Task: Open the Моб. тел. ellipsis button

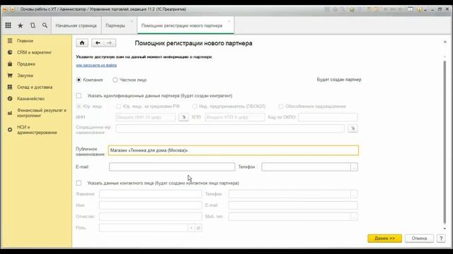Action: pyautogui.click(x=354, y=217)
